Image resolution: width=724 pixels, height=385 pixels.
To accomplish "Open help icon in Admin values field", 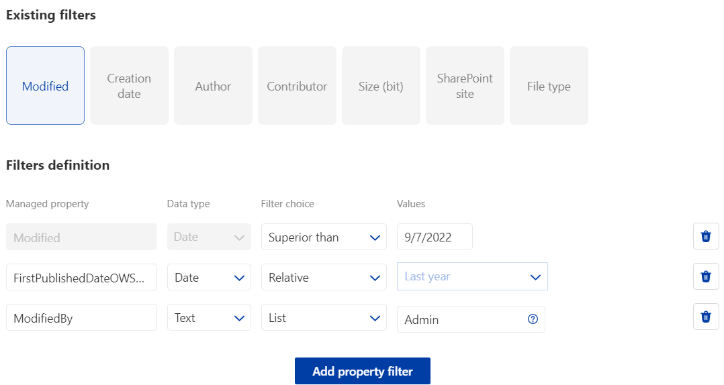I will (533, 319).
